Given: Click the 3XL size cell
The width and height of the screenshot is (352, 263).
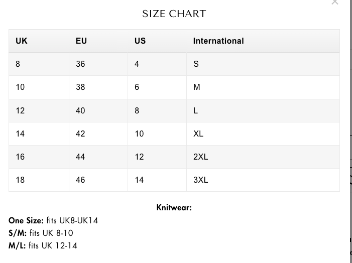Looking at the screenshot, I should click(200, 180).
